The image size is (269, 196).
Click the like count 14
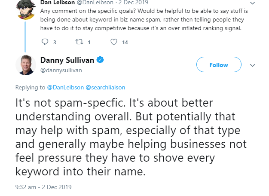click(125, 42)
